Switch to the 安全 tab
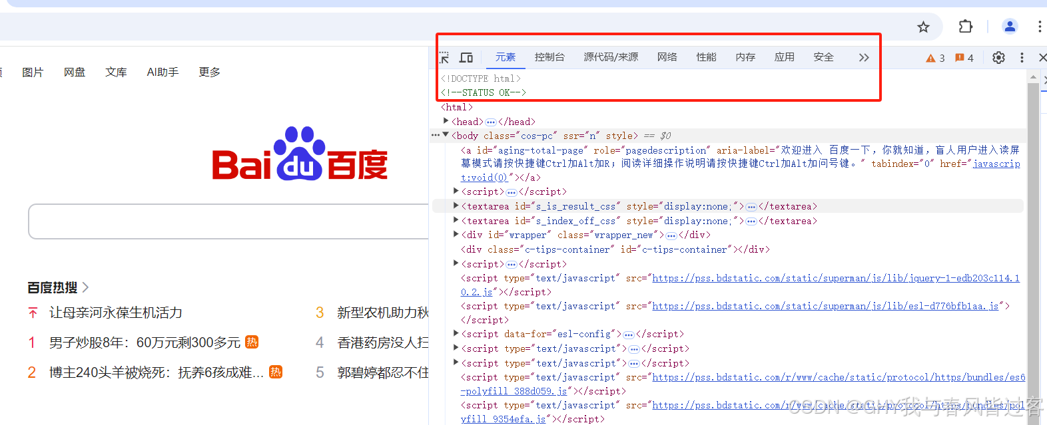Image resolution: width=1047 pixels, height=425 pixels. click(824, 57)
